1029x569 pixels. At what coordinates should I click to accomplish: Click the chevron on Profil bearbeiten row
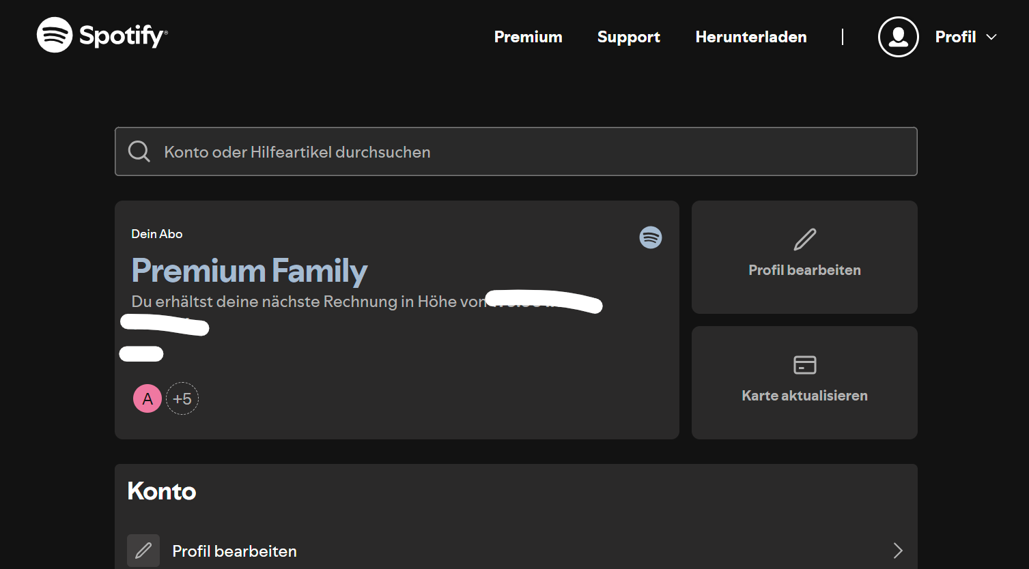pyautogui.click(x=898, y=551)
